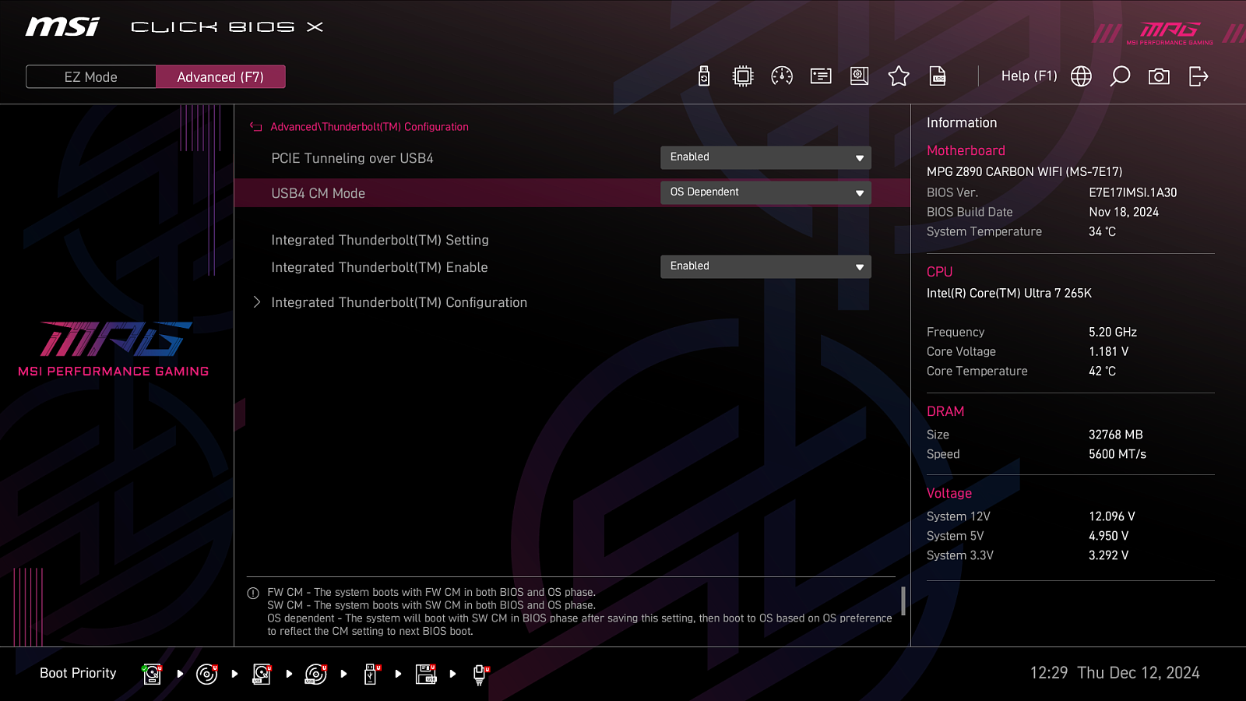Click the Voltage section heading
Image resolution: width=1246 pixels, height=701 pixels.
[949, 493]
